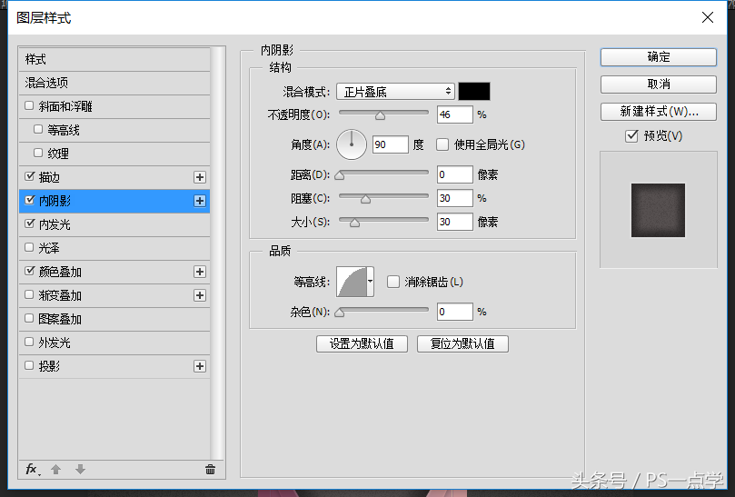735x497 pixels.
Task: Open the 内发光 settings panel
Action: (x=114, y=224)
